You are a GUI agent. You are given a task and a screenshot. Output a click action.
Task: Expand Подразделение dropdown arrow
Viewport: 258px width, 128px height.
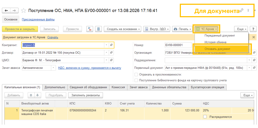(x=249, y=60)
